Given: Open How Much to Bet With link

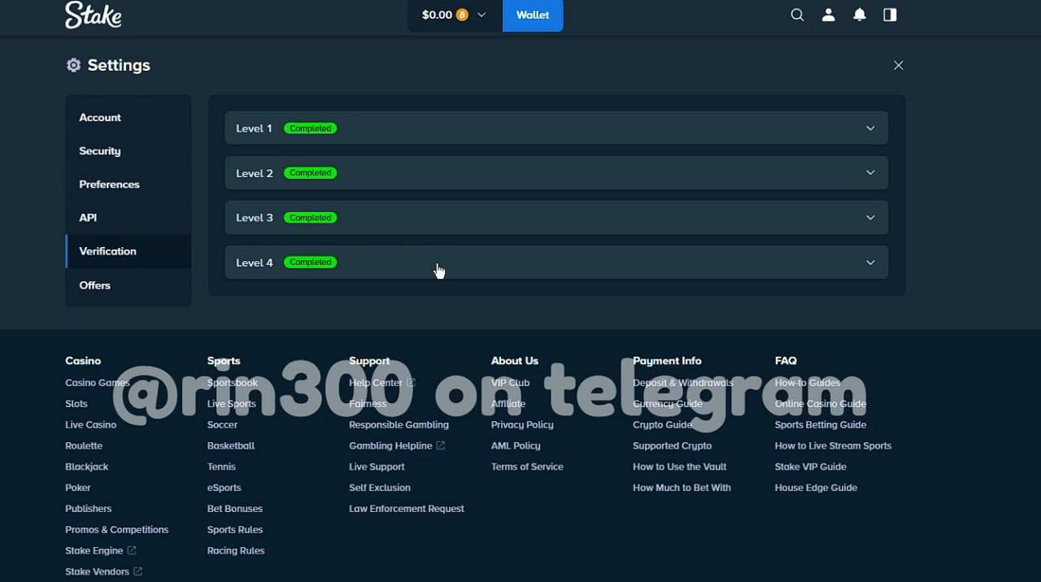Looking at the screenshot, I should coord(682,488).
